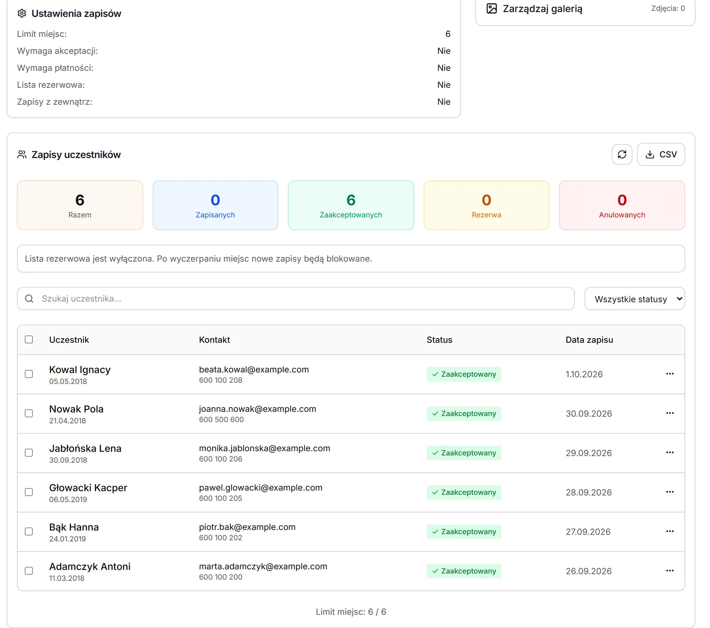Select the checkbox next to Bąk Hanna
This screenshot has width=710, height=628.
point(29,532)
